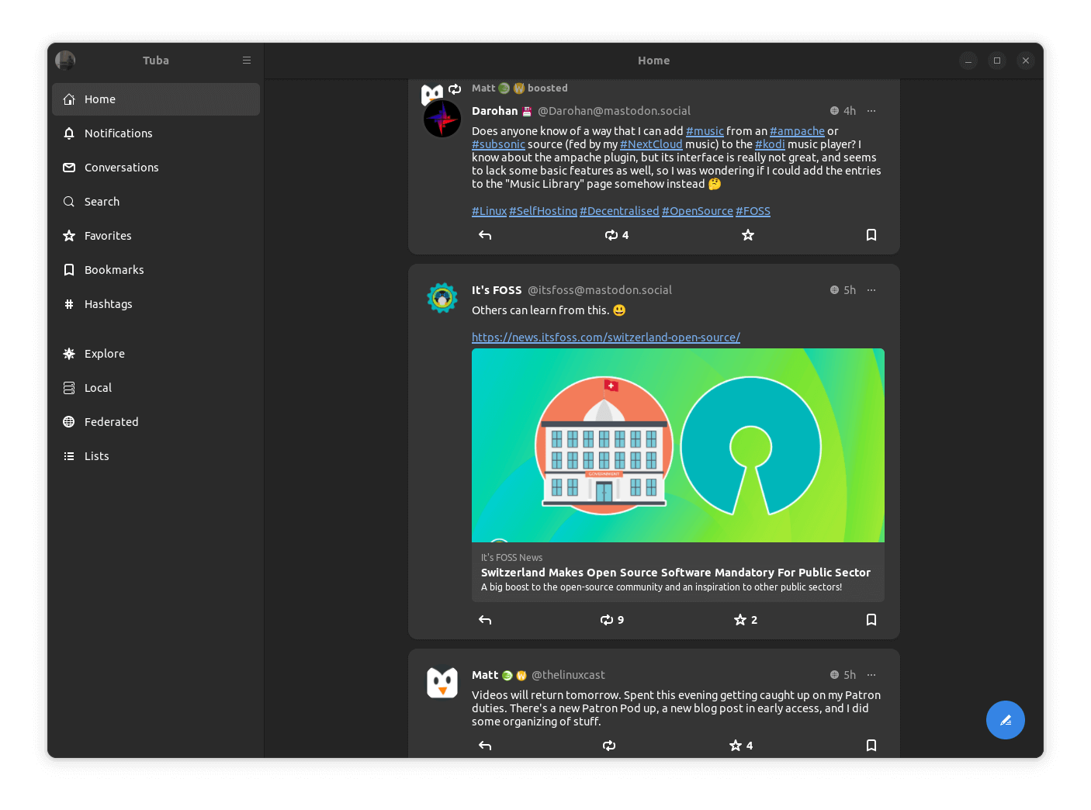Click the compose new post button
This screenshot has width=1091, height=810.
[x=1006, y=720]
